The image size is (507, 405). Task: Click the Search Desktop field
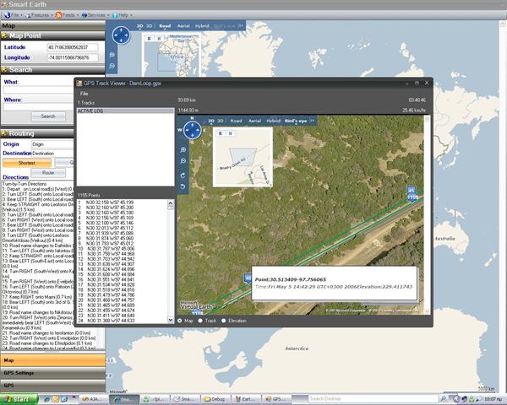(x=373, y=399)
